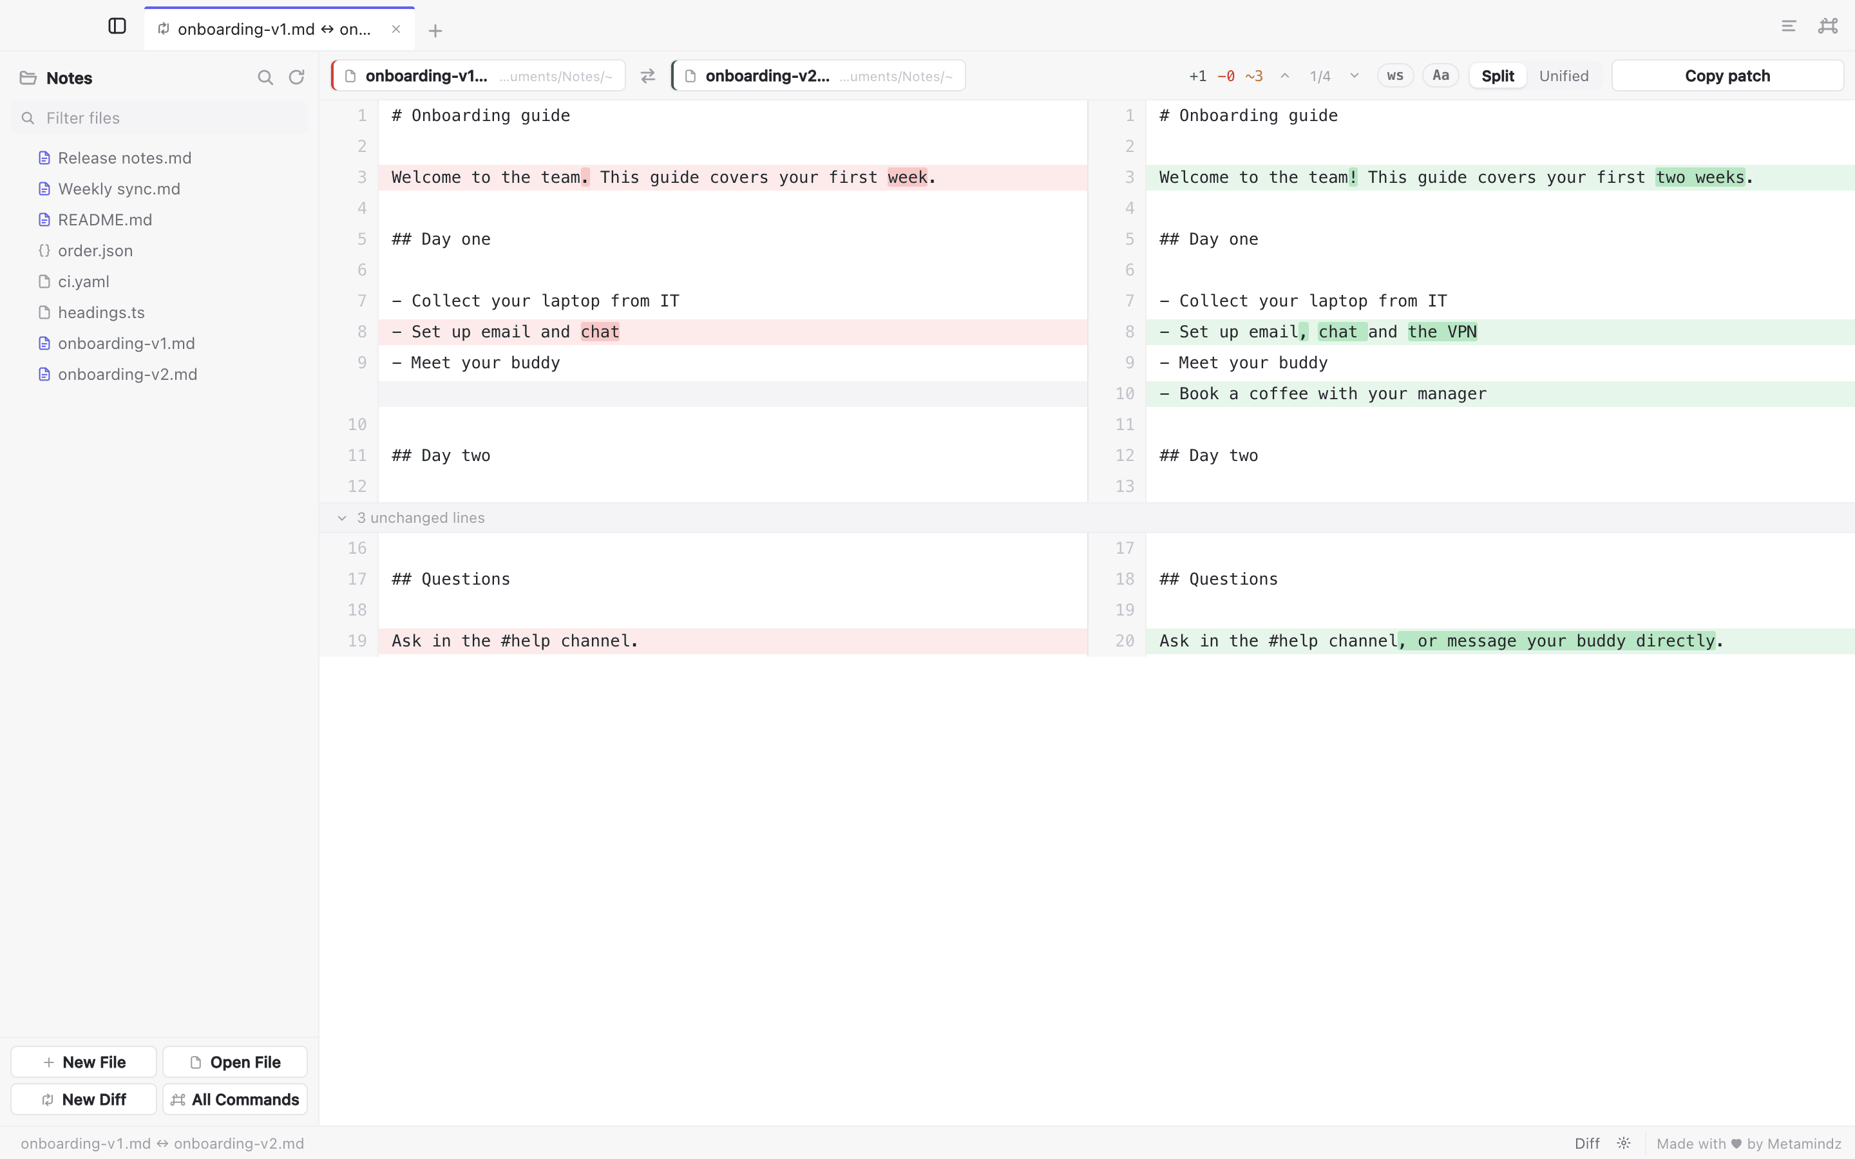
Task: Toggle theme sun icon in status bar
Action: click(1624, 1143)
